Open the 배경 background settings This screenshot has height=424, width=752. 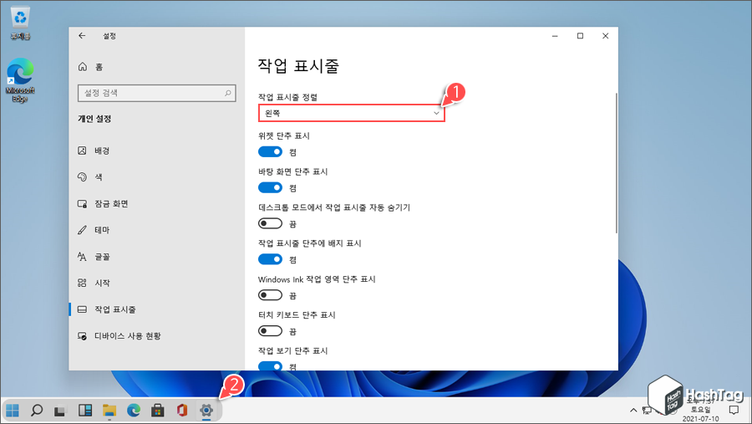pyautogui.click(x=157, y=151)
